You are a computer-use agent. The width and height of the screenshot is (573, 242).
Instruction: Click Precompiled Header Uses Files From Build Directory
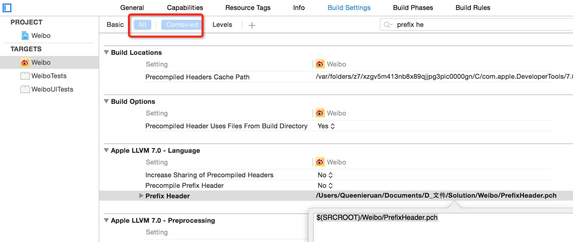coord(226,126)
